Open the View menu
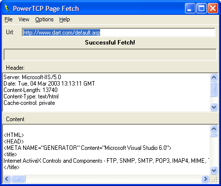 click(24, 19)
